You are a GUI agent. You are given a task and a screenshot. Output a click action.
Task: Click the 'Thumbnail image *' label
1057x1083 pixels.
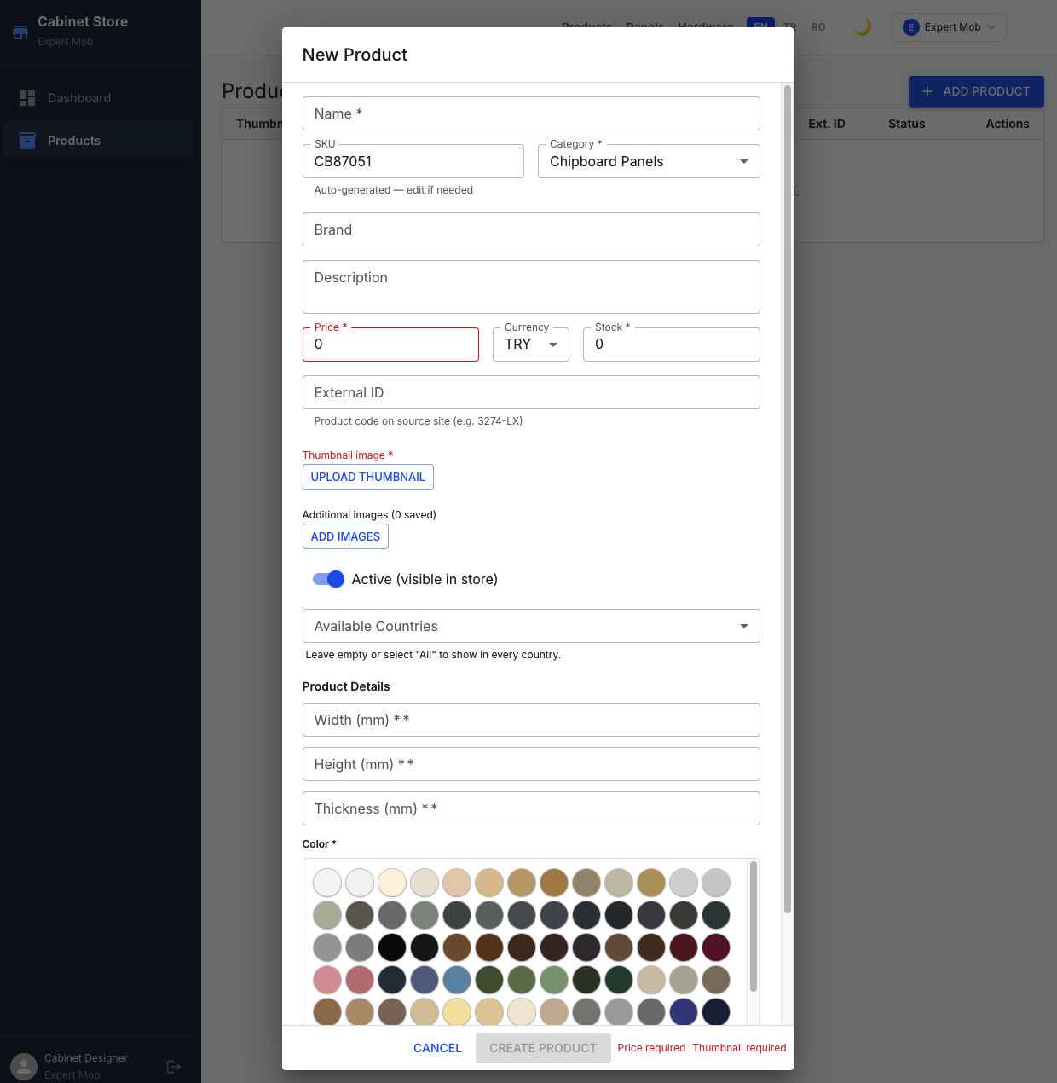click(348, 455)
